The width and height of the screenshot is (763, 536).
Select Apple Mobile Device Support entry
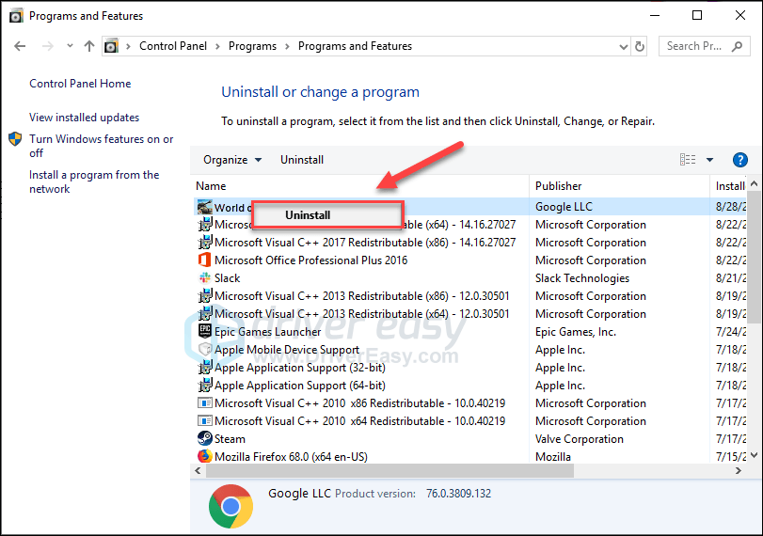[x=287, y=350]
